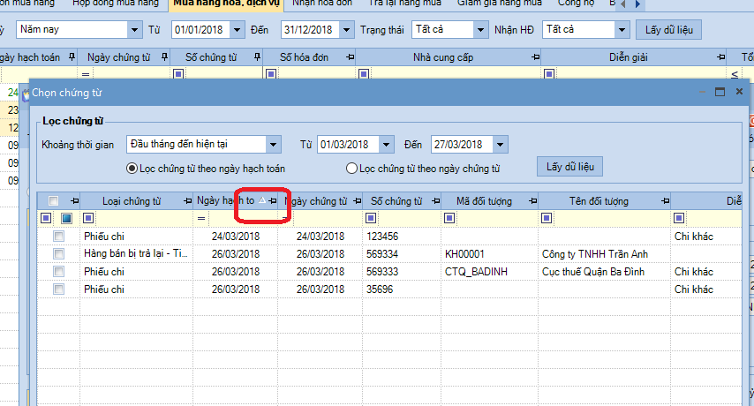
Task: Sort by Mã đối tượng column header
Action: point(484,201)
